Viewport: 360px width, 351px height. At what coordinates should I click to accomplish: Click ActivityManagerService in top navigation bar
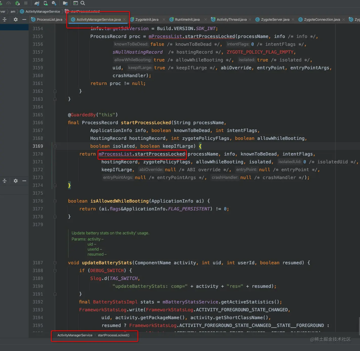pos(40,11)
